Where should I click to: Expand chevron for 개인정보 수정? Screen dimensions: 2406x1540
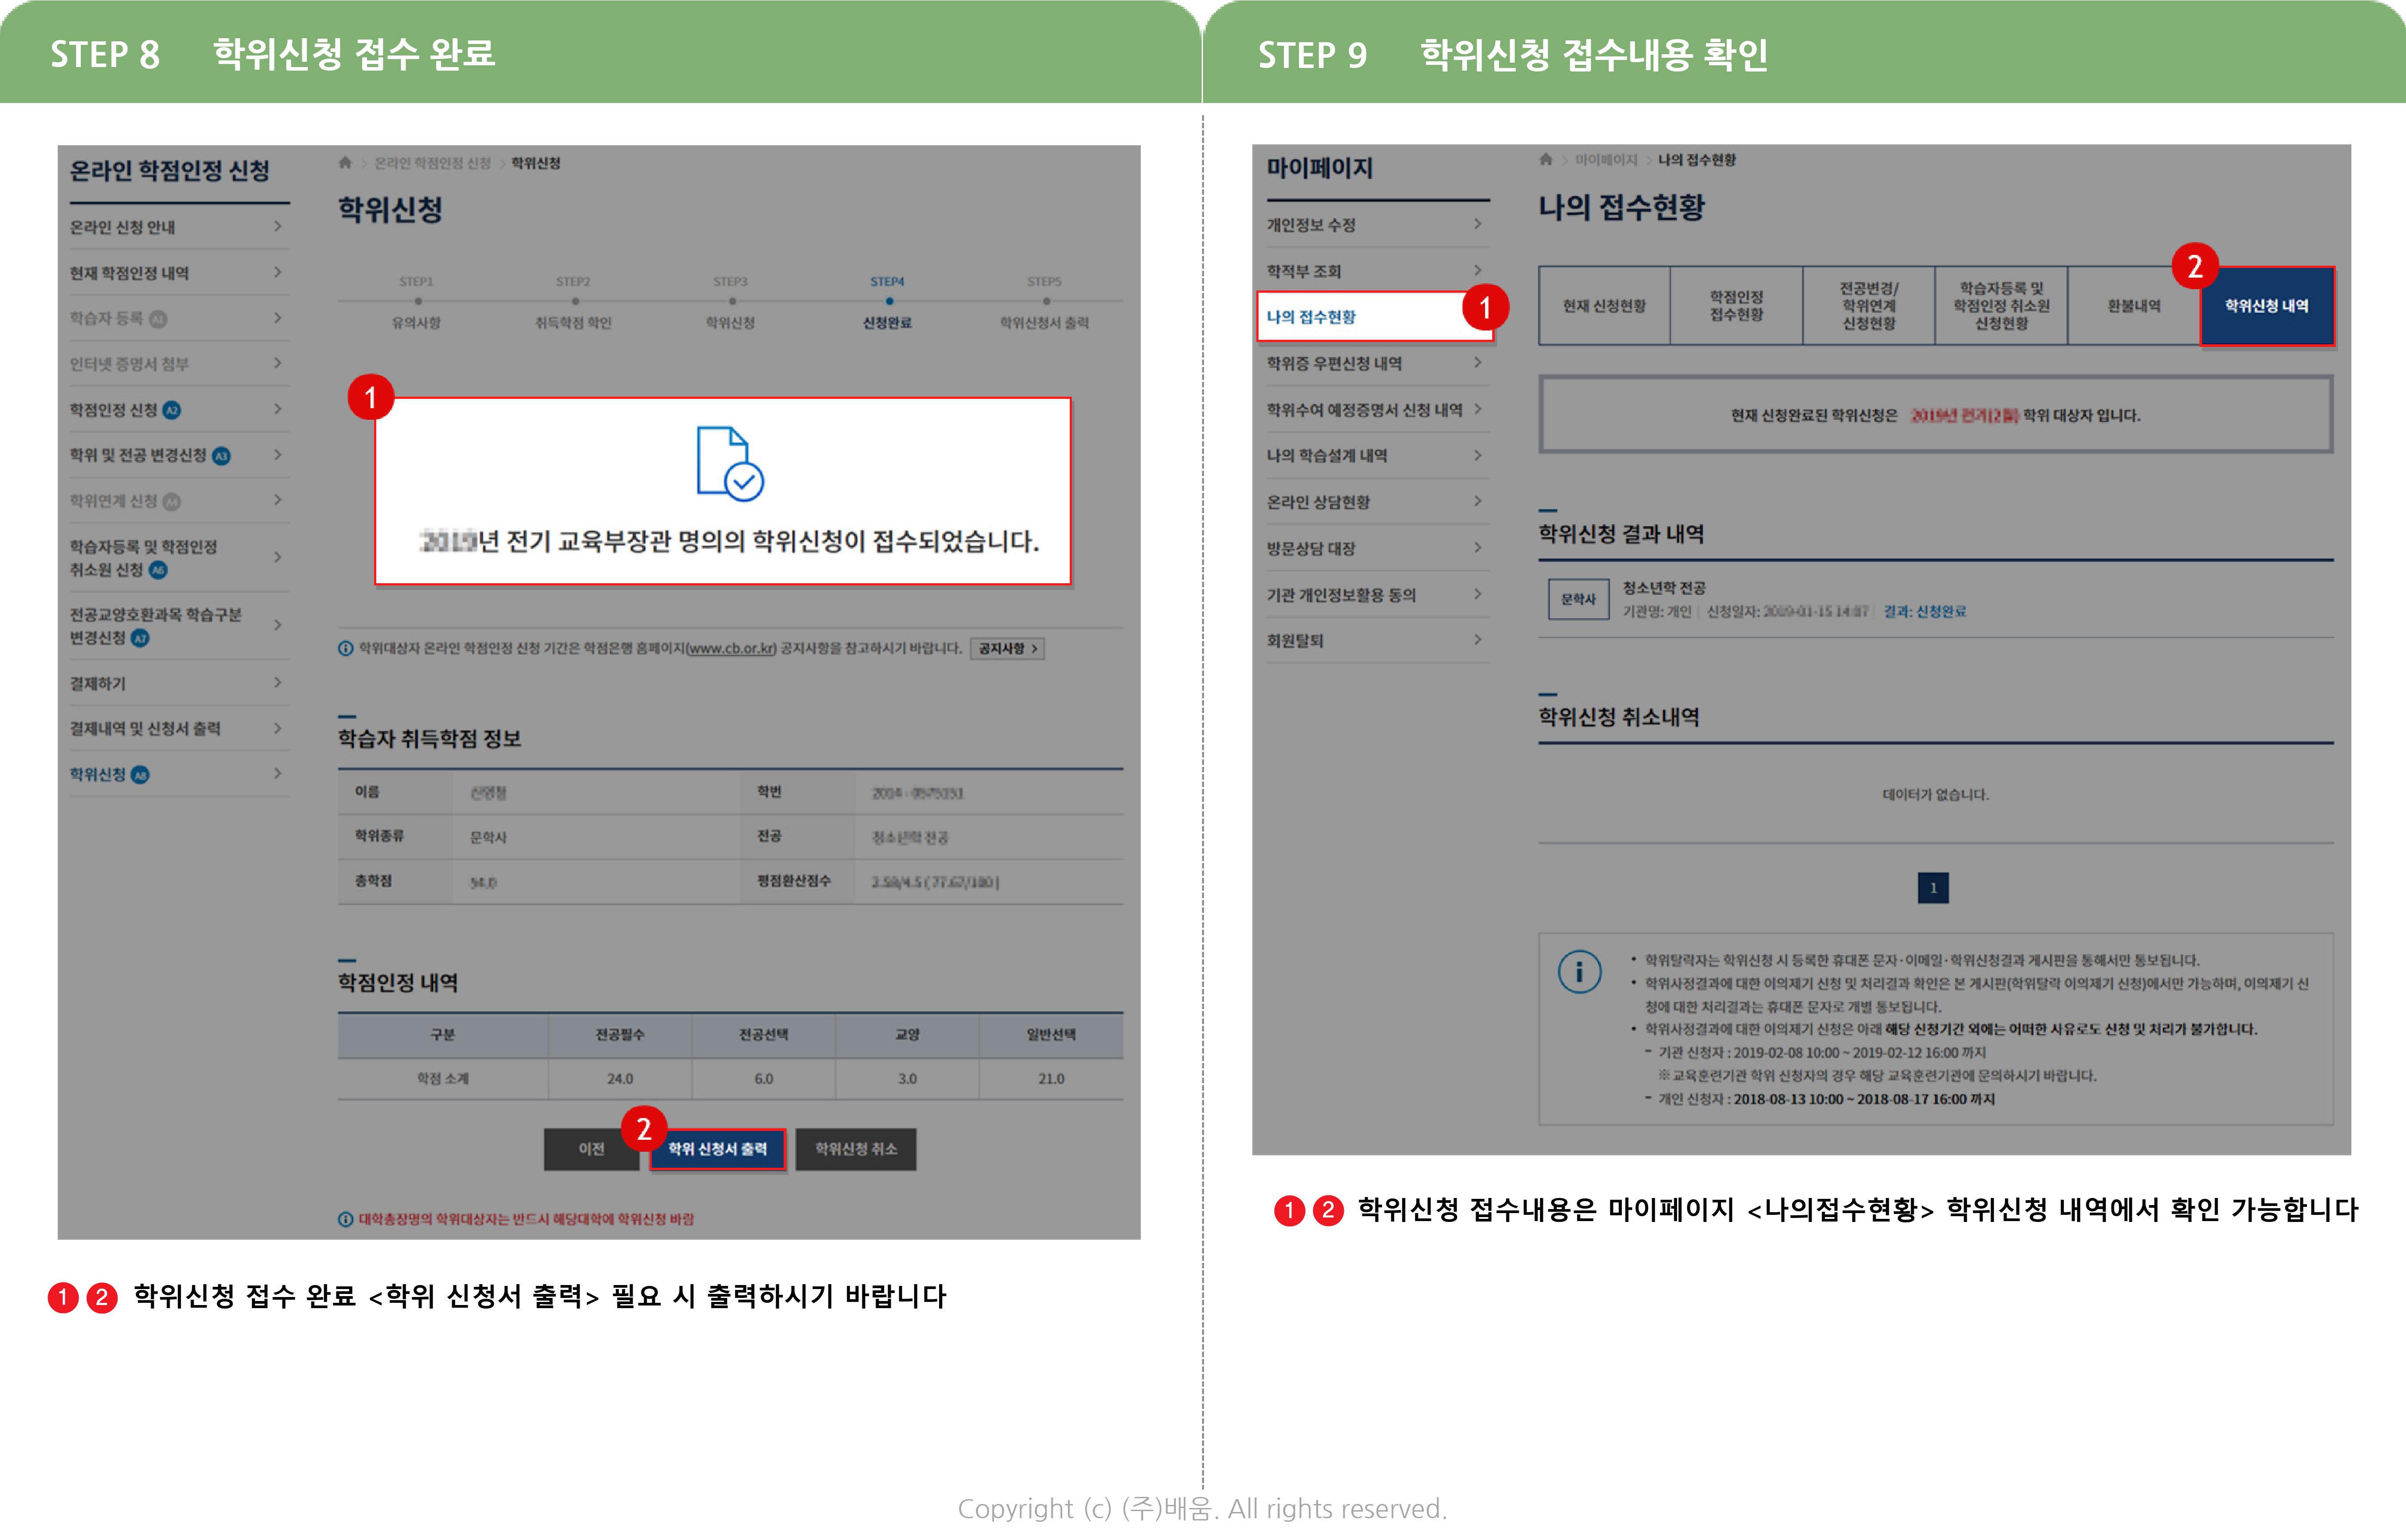click(1478, 224)
